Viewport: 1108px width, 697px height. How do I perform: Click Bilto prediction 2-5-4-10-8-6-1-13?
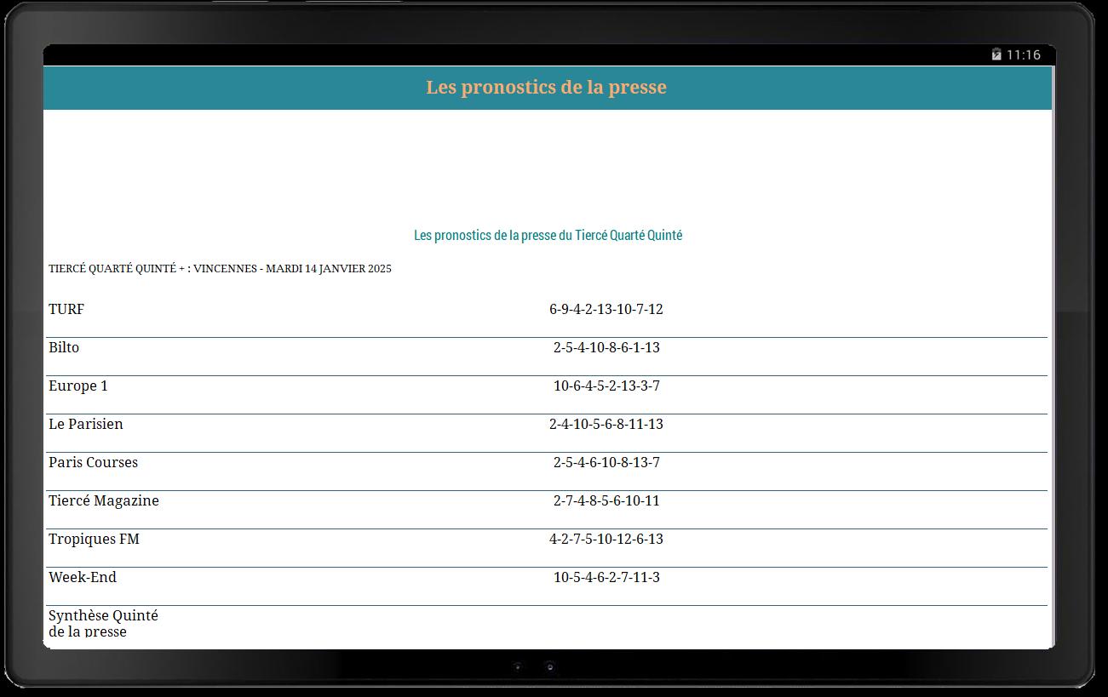point(606,347)
